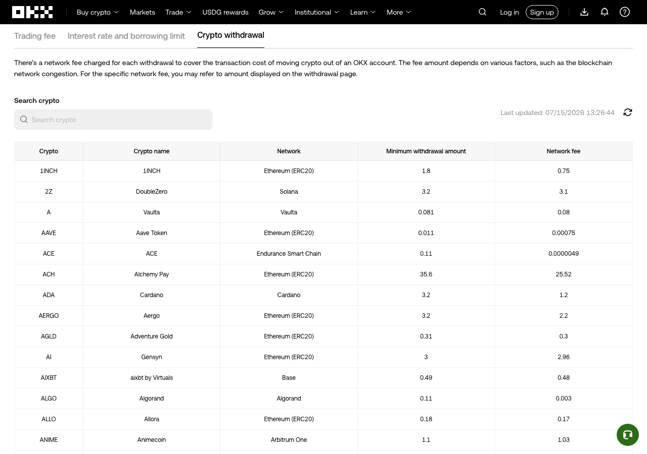Click the 1.03 network fee value
647x454 pixels.
[x=564, y=440]
